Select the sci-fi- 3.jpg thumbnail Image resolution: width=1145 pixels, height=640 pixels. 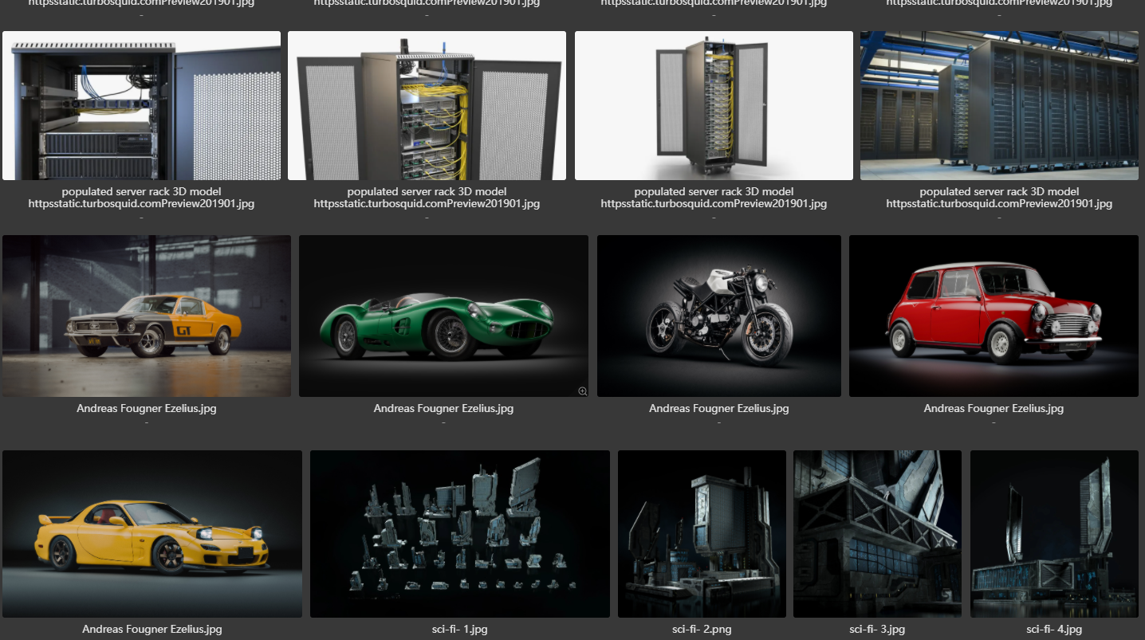click(x=877, y=533)
